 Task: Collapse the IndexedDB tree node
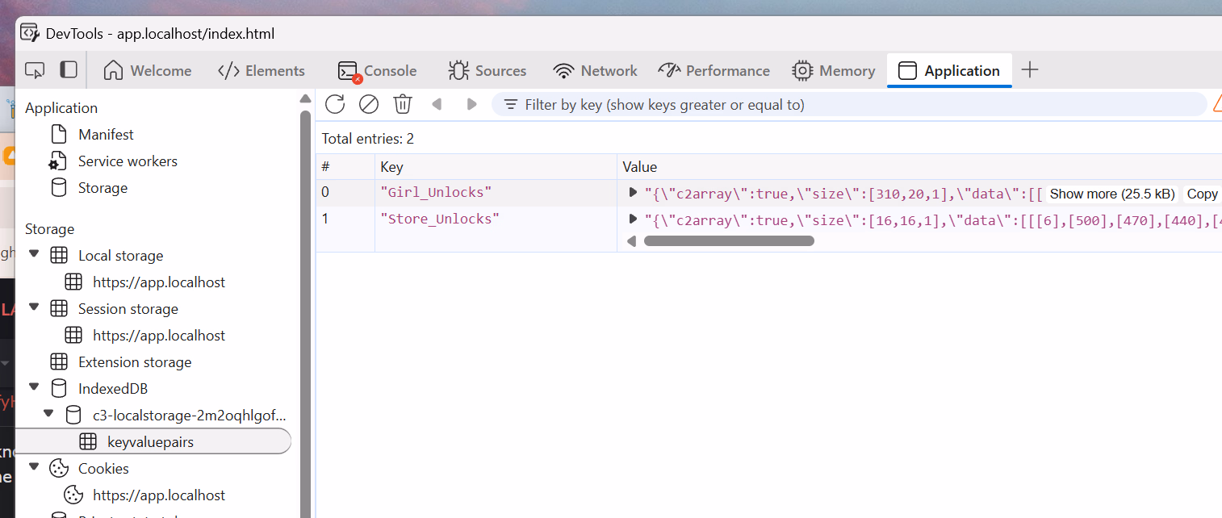point(34,388)
